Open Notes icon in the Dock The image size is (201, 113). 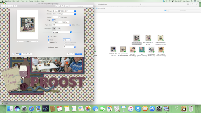click(67, 109)
